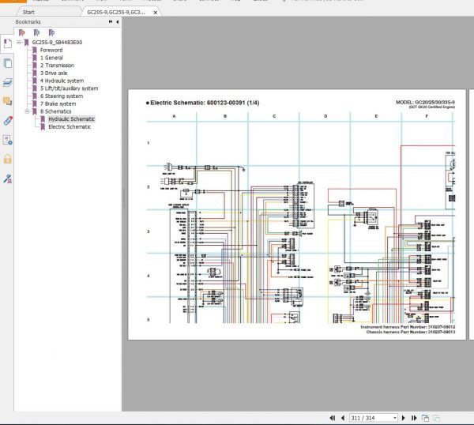
Task: Open the Electric Schematic bookmark
Action: [x=70, y=126]
